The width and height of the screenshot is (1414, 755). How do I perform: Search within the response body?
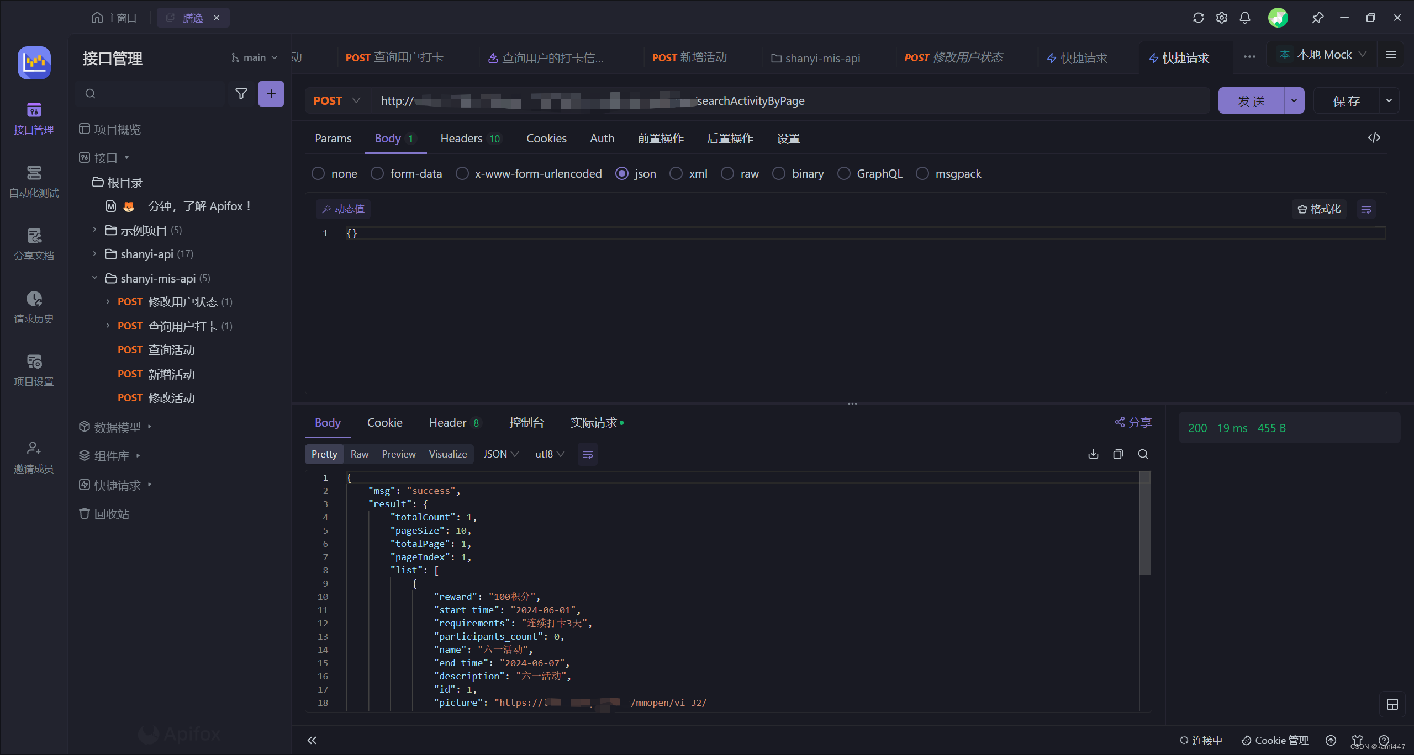[1143, 454]
